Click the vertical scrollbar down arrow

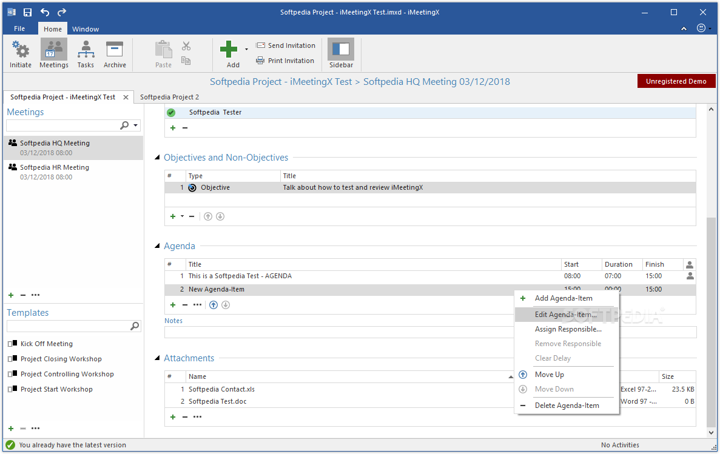click(712, 432)
